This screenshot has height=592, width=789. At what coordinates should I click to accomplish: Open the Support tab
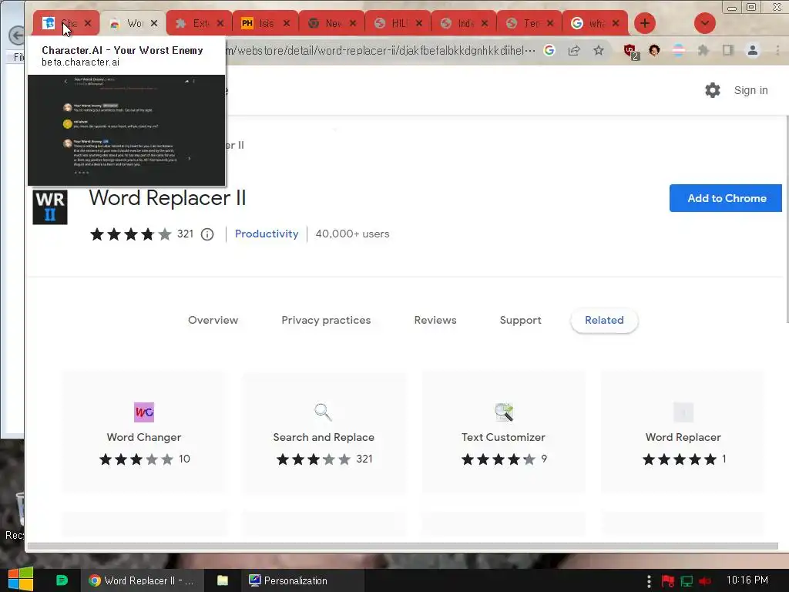pyautogui.click(x=520, y=320)
